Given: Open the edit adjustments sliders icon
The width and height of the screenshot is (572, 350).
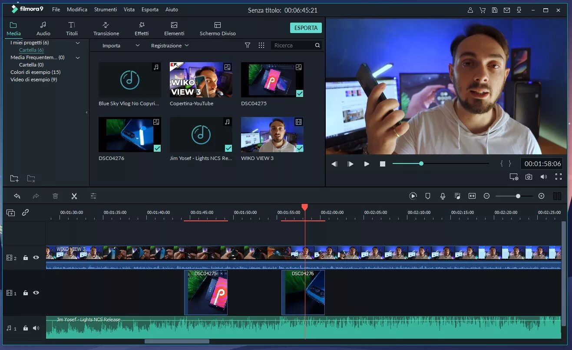Looking at the screenshot, I should (x=93, y=196).
